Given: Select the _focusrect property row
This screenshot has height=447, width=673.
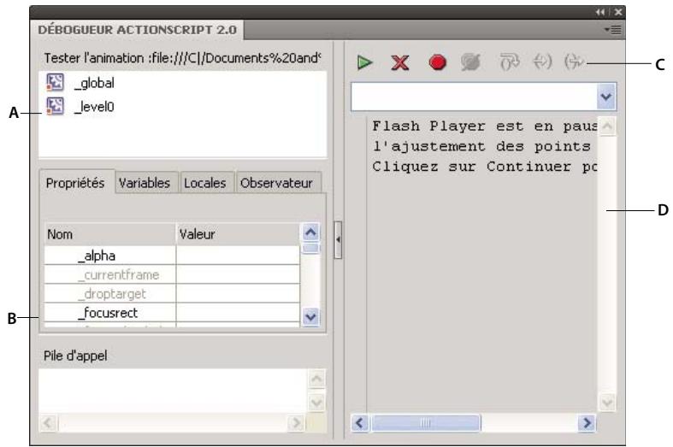Looking at the screenshot, I should point(172,313).
